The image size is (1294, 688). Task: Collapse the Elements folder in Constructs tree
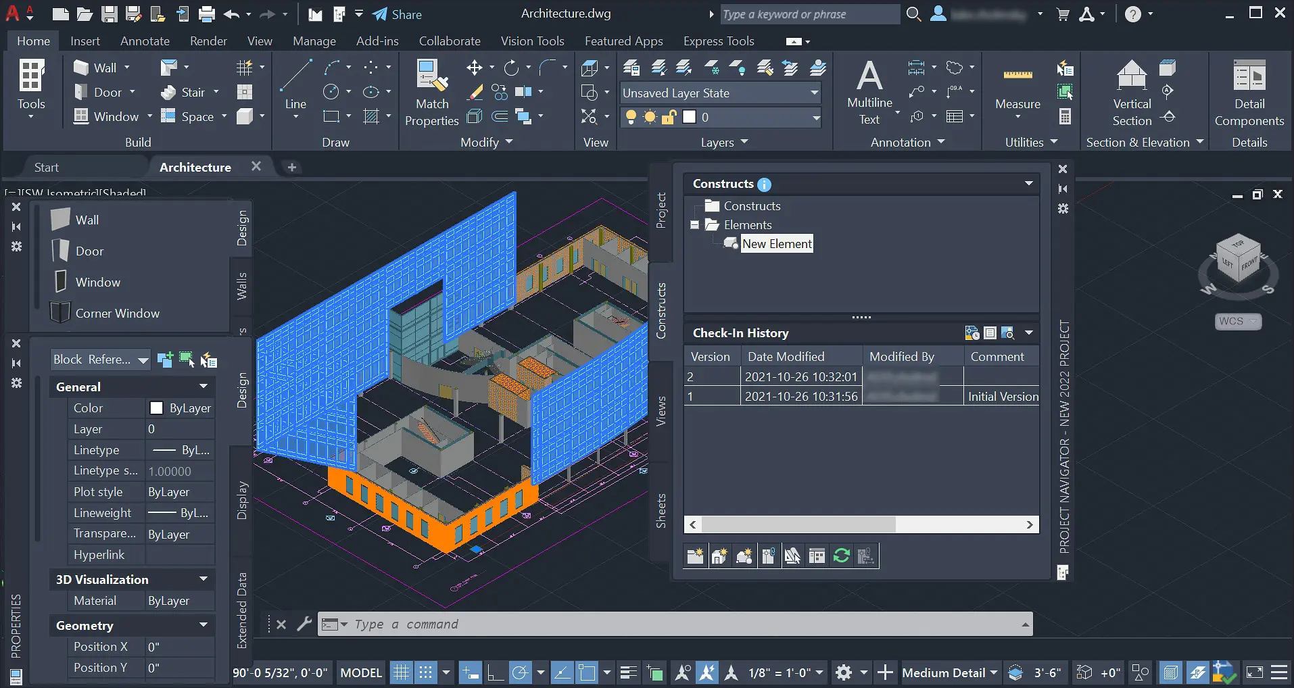tap(695, 224)
